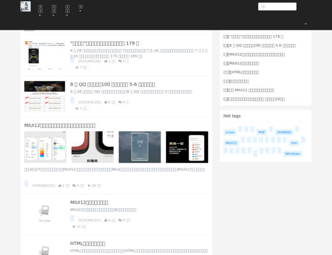Open the sidebar link mentioning HTML
This screenshot has width=332, height=255.
pyautogui.click(x=243, y=72)
